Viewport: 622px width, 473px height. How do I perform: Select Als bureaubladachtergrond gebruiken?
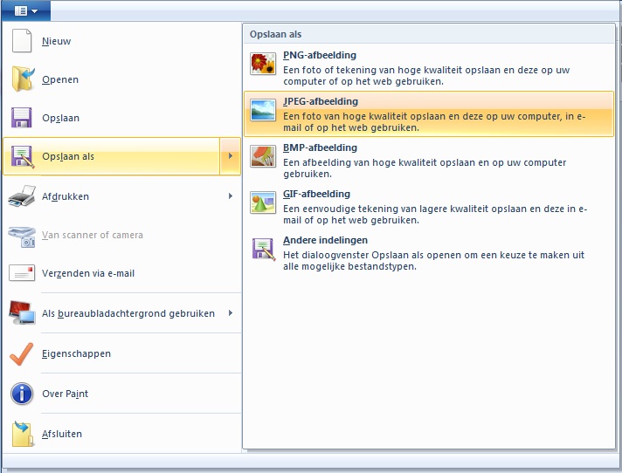[x=121, y=313]
